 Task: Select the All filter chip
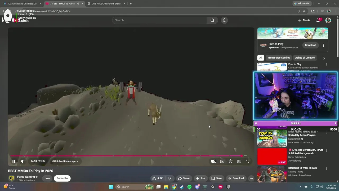click(261, 58)
